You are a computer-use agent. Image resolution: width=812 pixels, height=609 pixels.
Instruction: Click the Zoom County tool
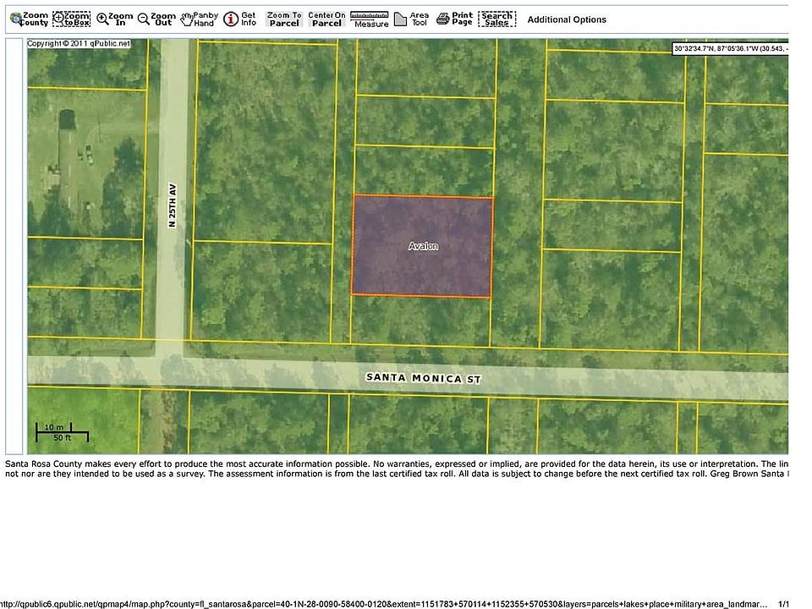[30, 19]
